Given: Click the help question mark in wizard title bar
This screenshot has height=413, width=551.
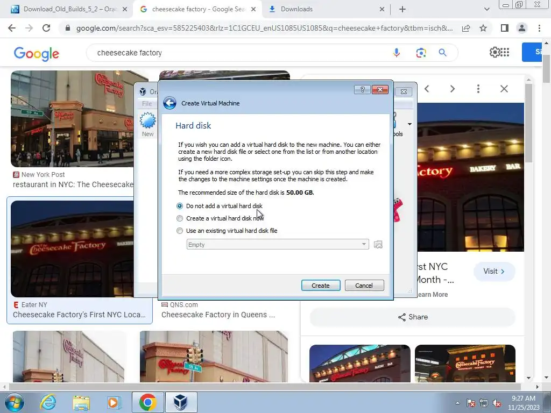Looking at the screenshot, I should click(362, 90).
